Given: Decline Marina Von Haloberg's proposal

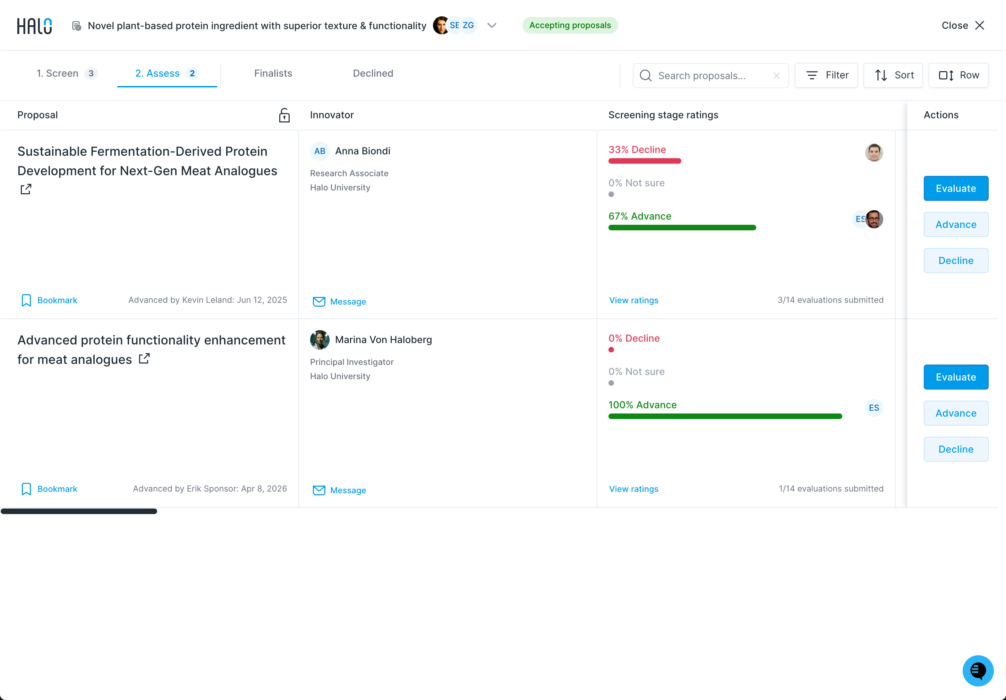Looking at the screenshot, I should [x=956, y=450].
